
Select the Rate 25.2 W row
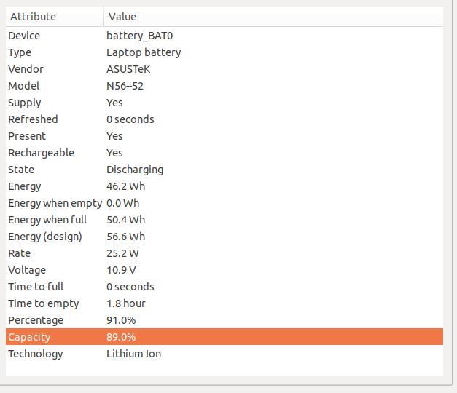[x=224, y=253]
